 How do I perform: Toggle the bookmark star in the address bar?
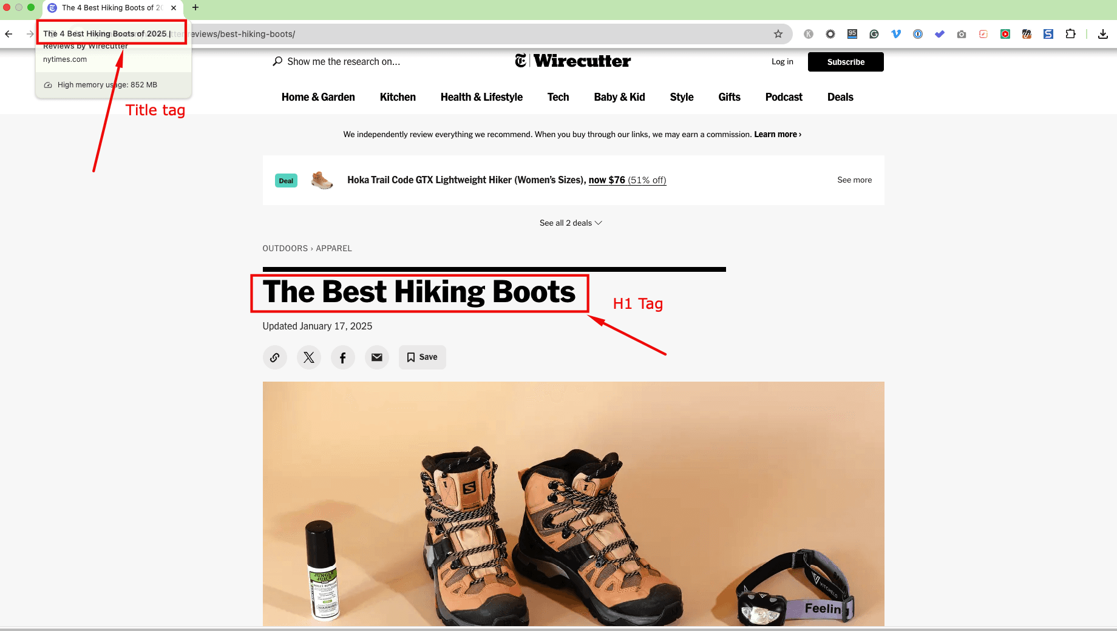pos(778,34)
